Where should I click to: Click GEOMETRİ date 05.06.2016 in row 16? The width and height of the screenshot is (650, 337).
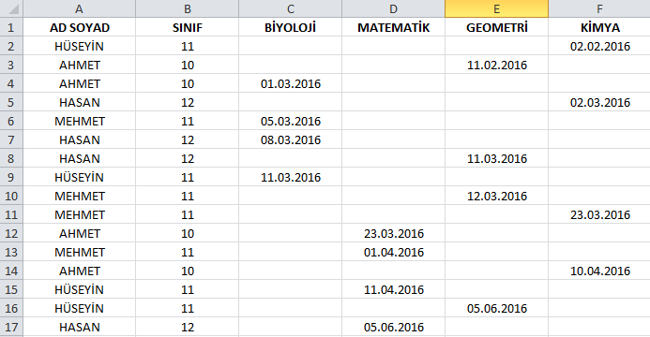pyautogui.click(x=496, y=308)
